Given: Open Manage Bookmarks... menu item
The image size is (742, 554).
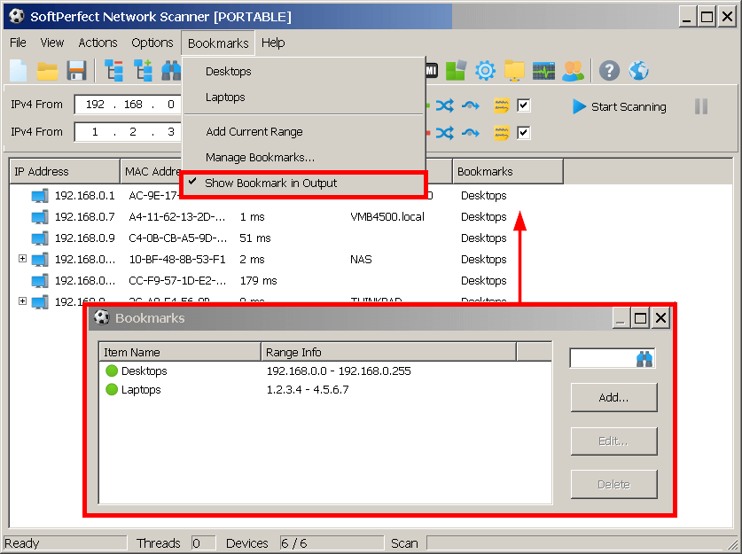Looking at the screenshot, I should tap(304, 157).
